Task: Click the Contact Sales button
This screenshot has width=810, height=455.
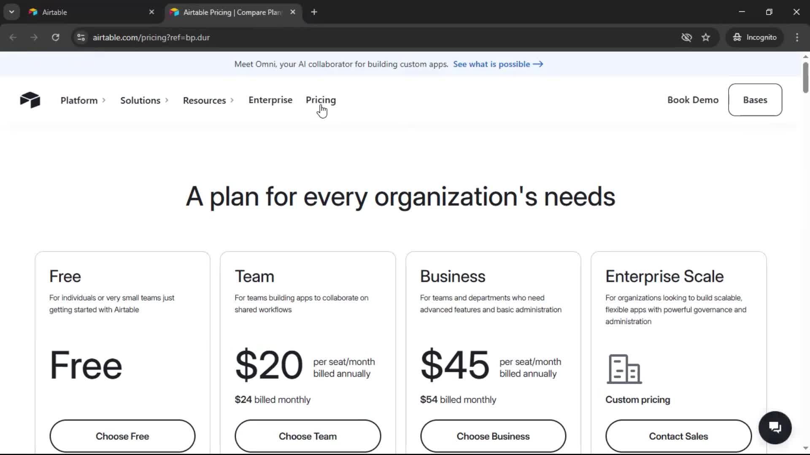Action: [x=678, y=436]
